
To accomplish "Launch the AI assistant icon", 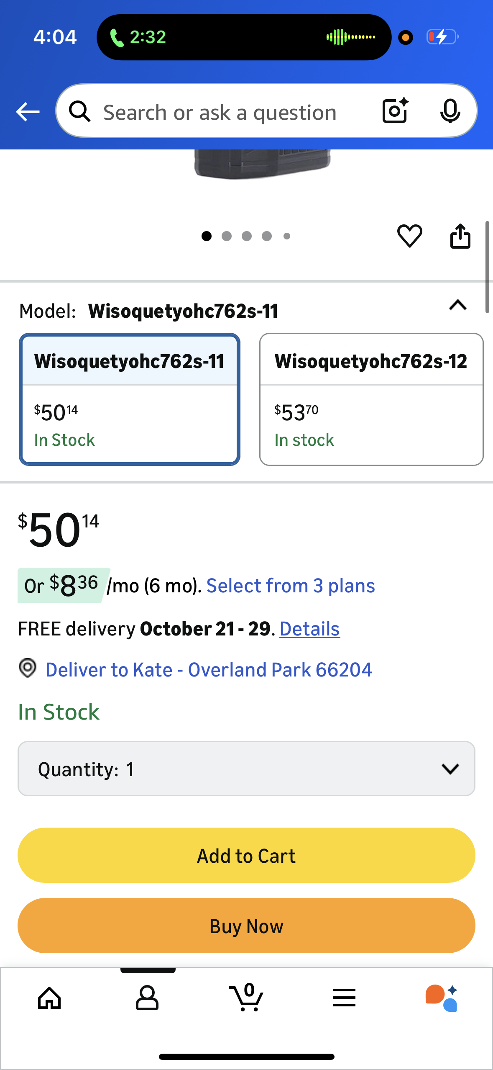I will tap(442, 998).
